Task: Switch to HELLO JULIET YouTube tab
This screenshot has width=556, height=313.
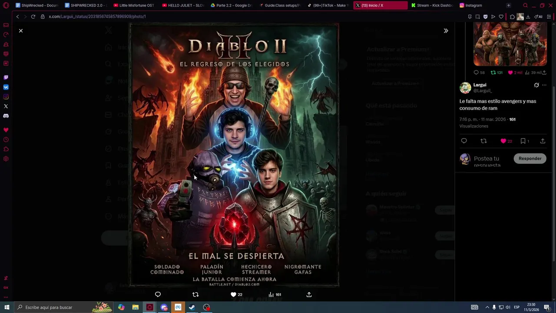Action: (x=183, y=5)
